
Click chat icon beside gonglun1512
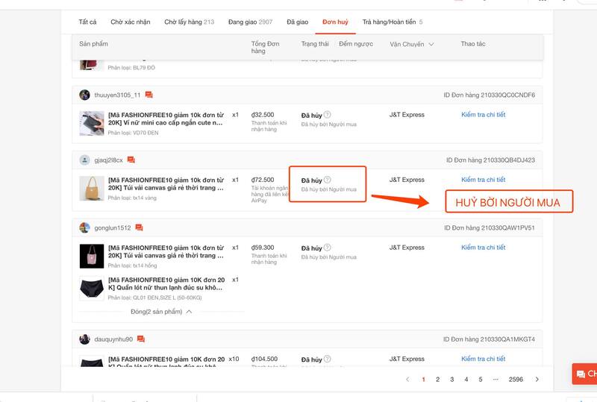tap(139, 228)
